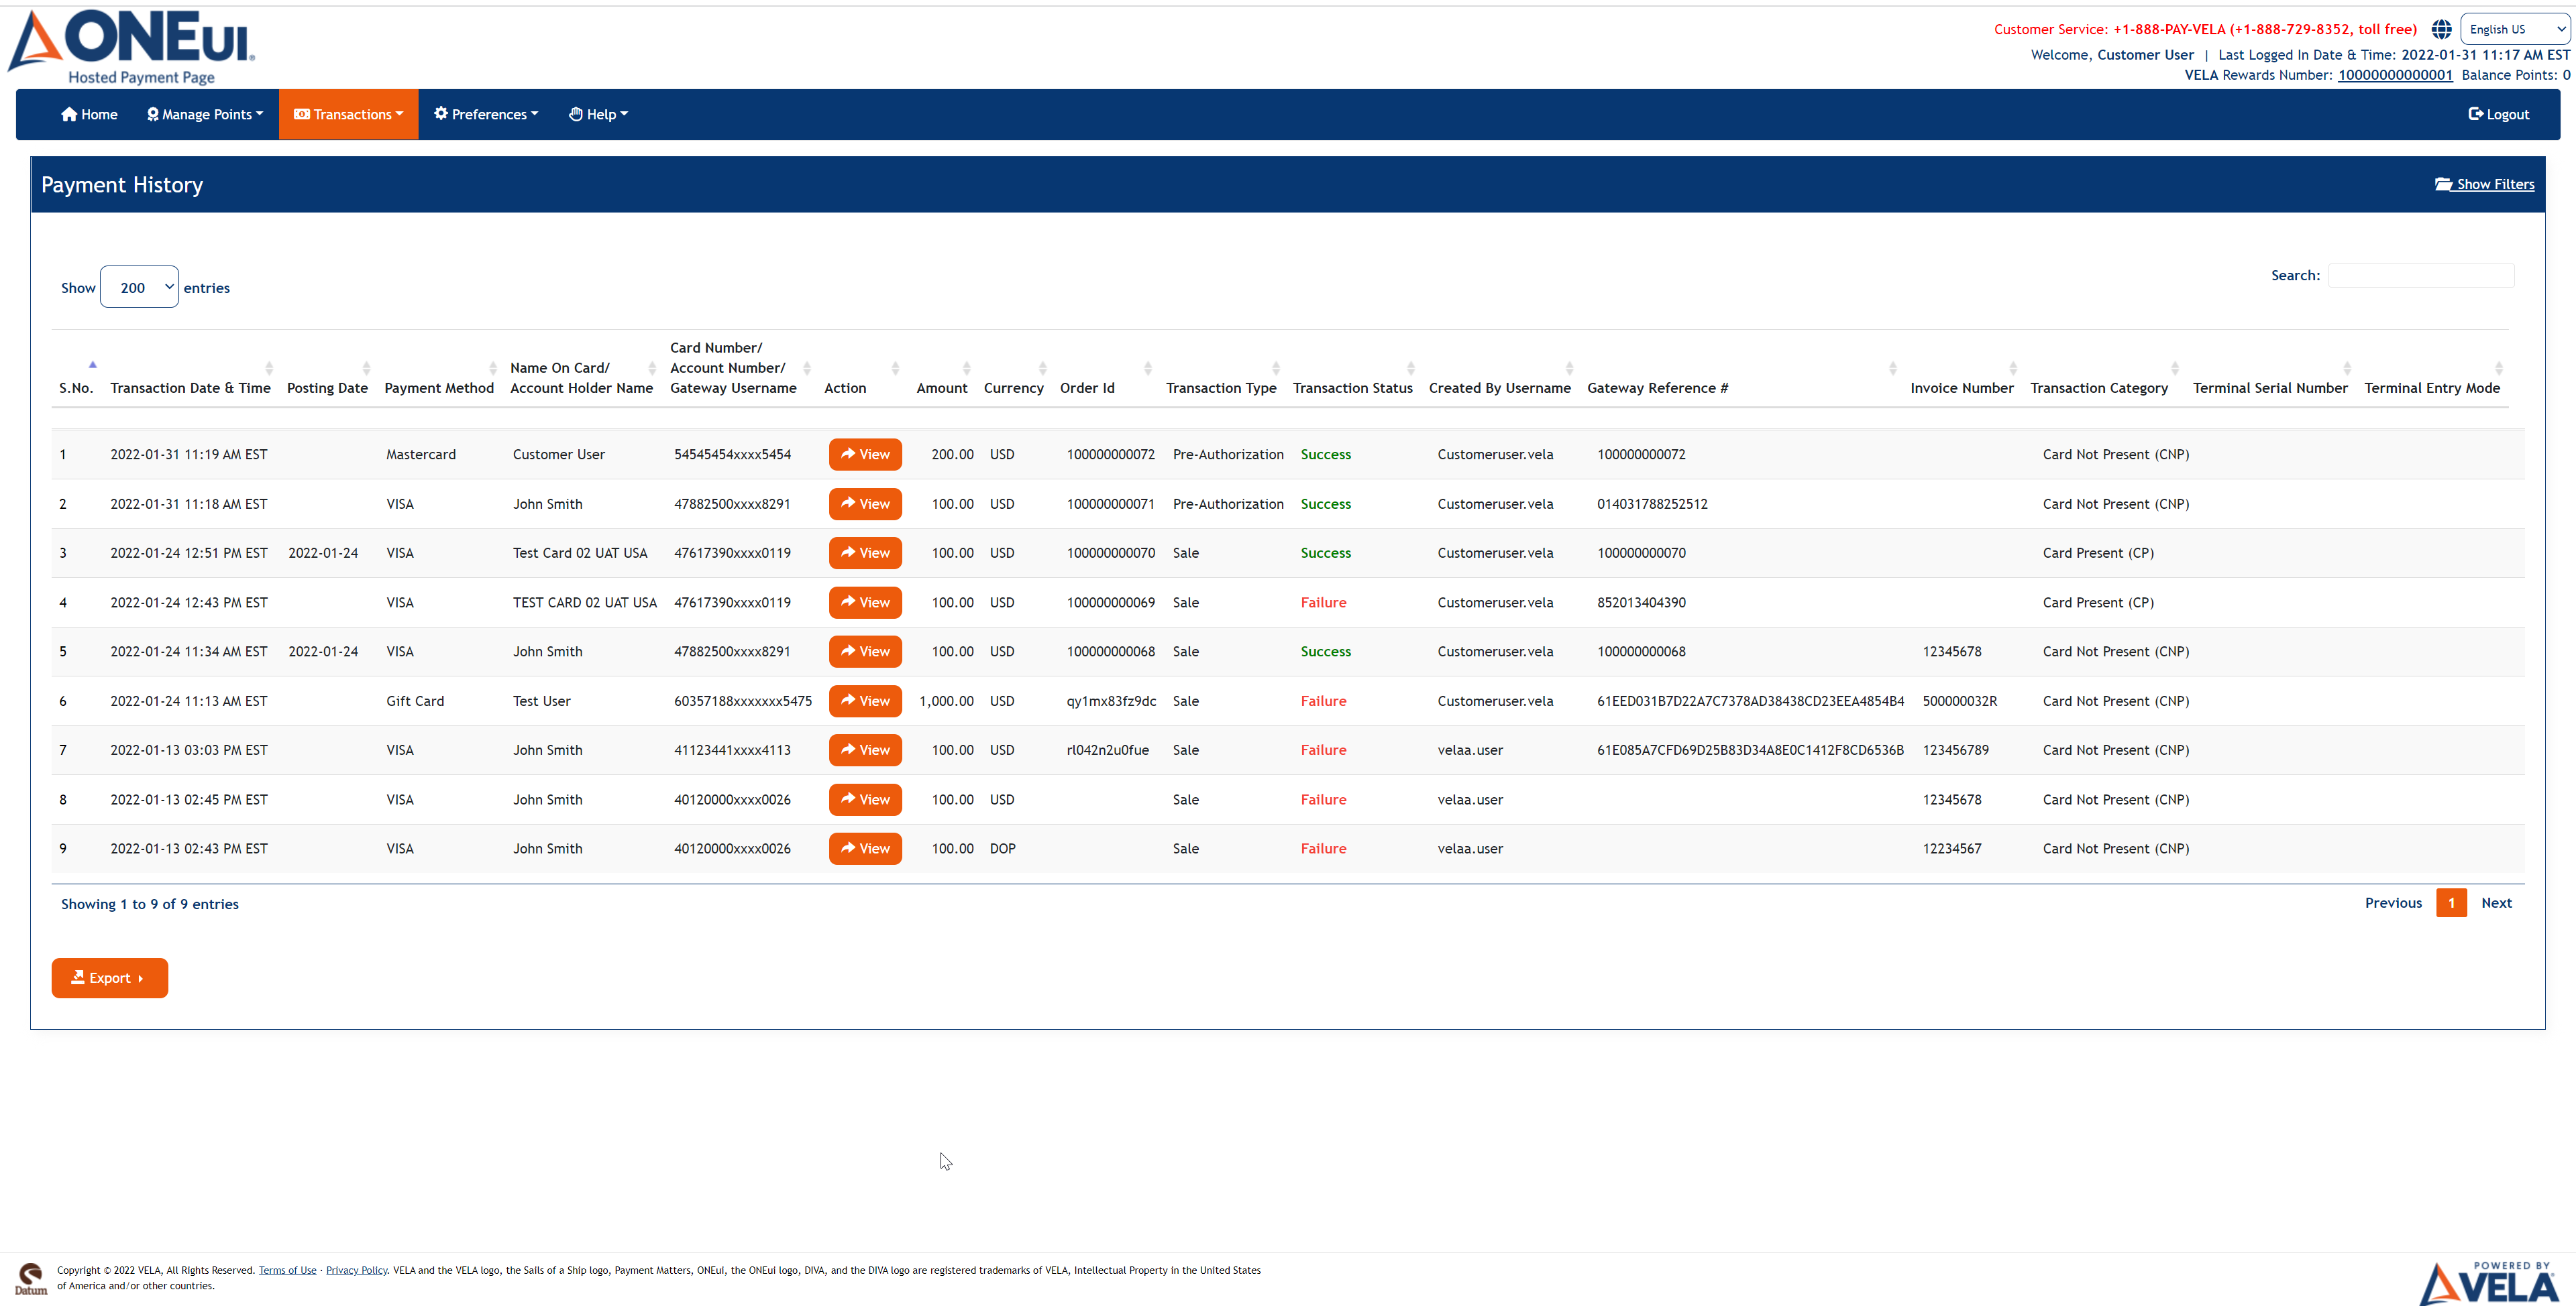Viewport: 2576px width, 1306px height.
Task: View the Gift Card transaction
Action: (865, 701)
